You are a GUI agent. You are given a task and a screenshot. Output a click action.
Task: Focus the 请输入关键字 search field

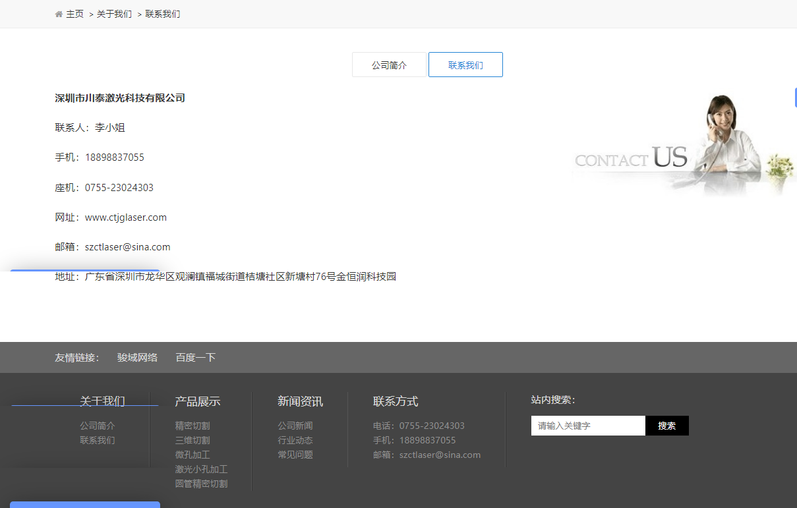coord(588,426)
